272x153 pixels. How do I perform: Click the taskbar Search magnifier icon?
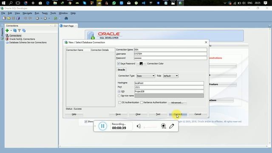click(11, 3)
